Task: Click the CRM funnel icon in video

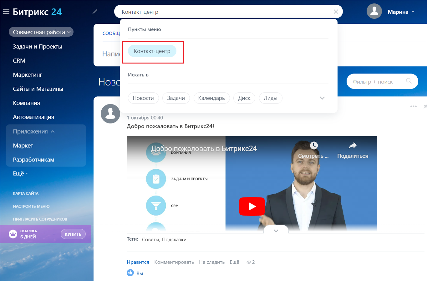Action: pyautogui.click(x=156, y=206)
